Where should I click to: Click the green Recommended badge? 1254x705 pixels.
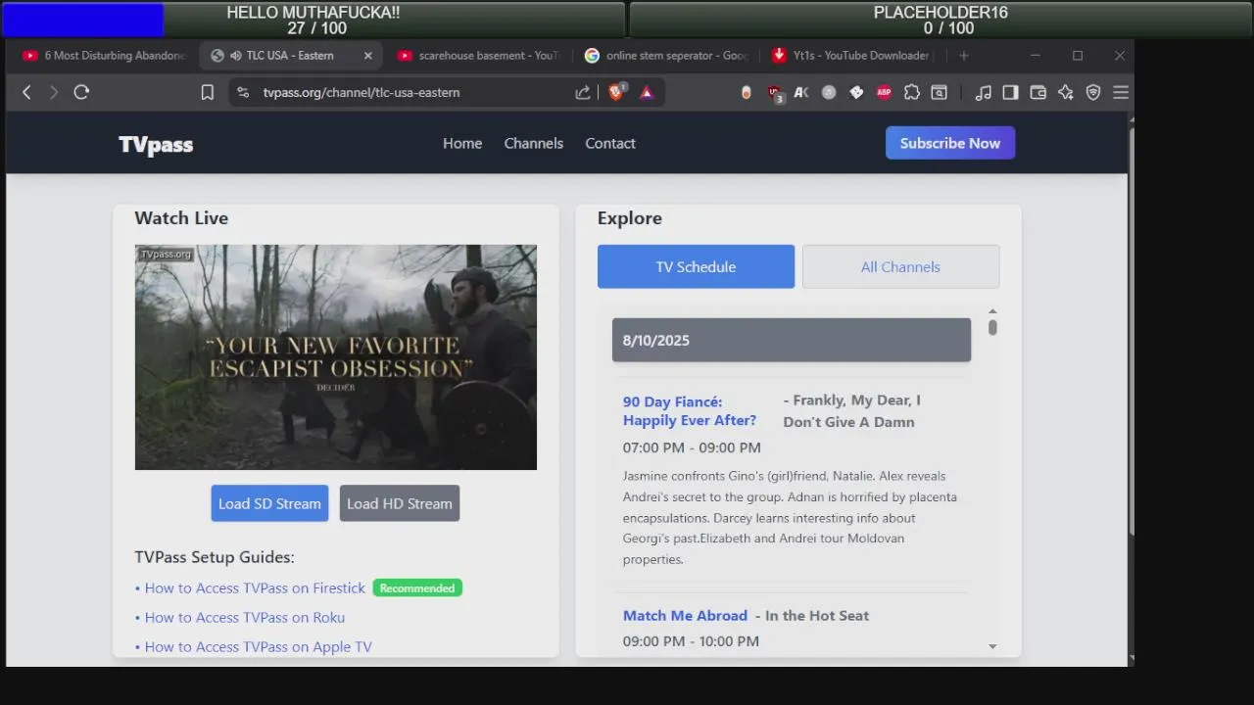point(417,588)
